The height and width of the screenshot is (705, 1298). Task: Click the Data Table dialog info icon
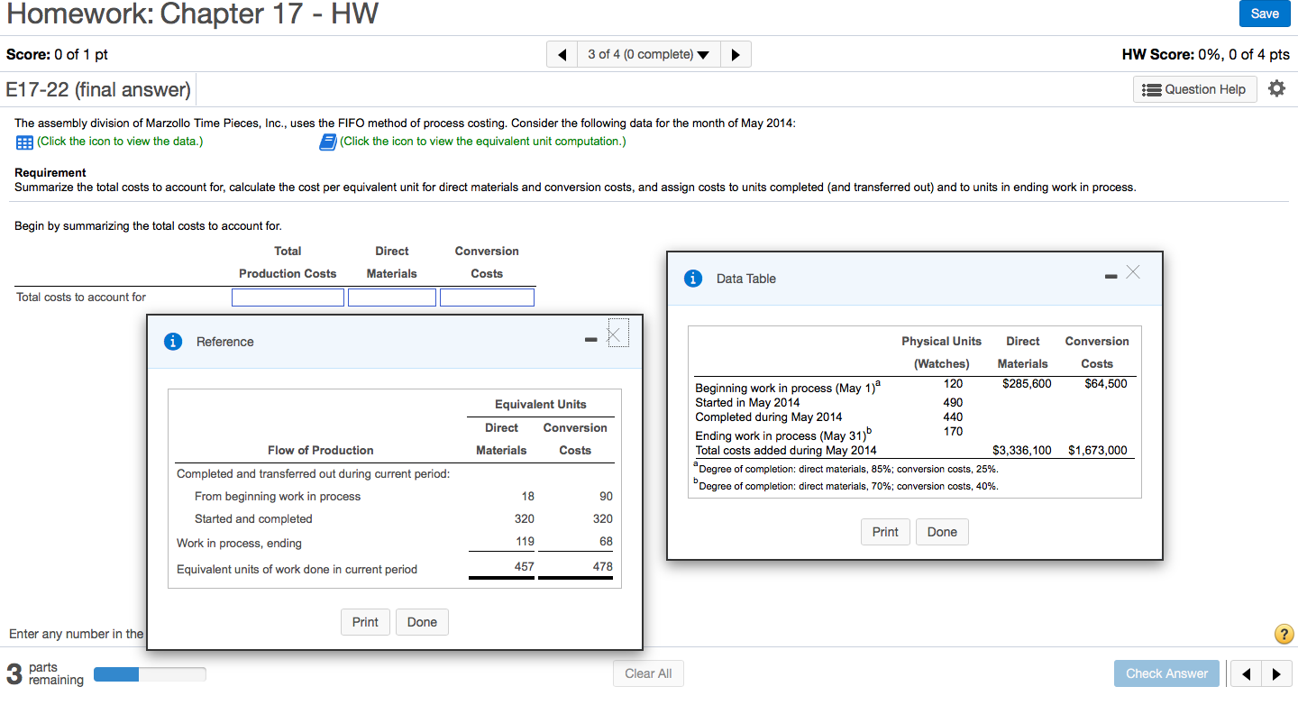(692, 279)
